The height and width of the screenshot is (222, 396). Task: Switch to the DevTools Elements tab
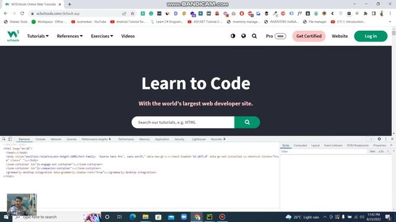click(24, 139)
